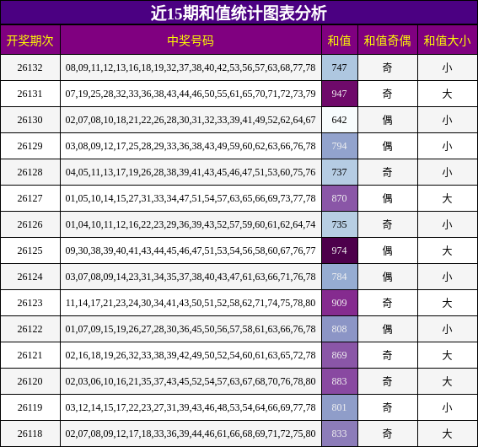
Task: Click winning numbers row starting 02,03,06,10
Action: (x=191, y=381)
